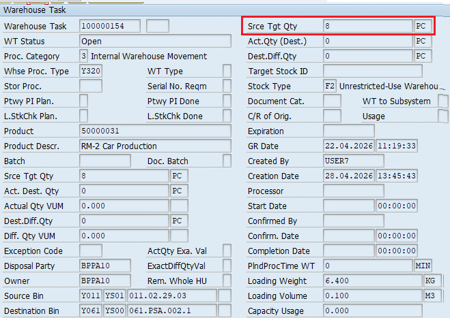The height and width of the screenshot is (318, 450).
Task: Select the Product Descr. text field
Action: (155, 146)
